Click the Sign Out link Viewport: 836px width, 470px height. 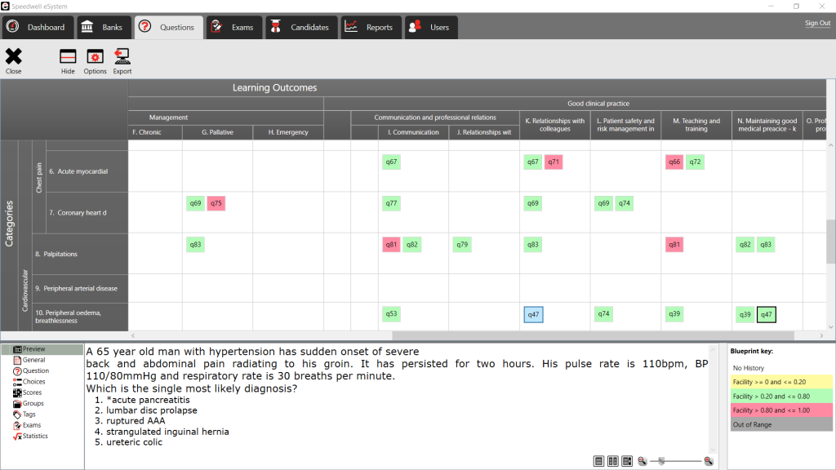coord(817,23)
